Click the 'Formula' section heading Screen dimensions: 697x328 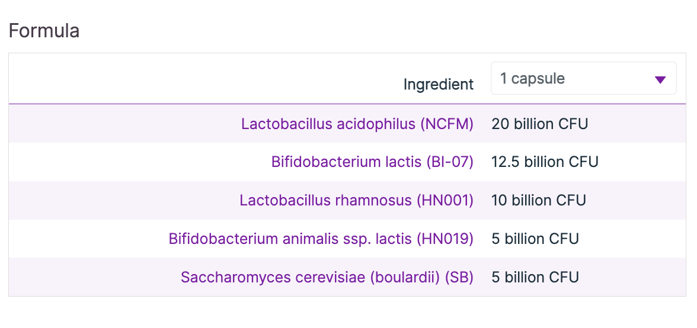click(44, 31)
